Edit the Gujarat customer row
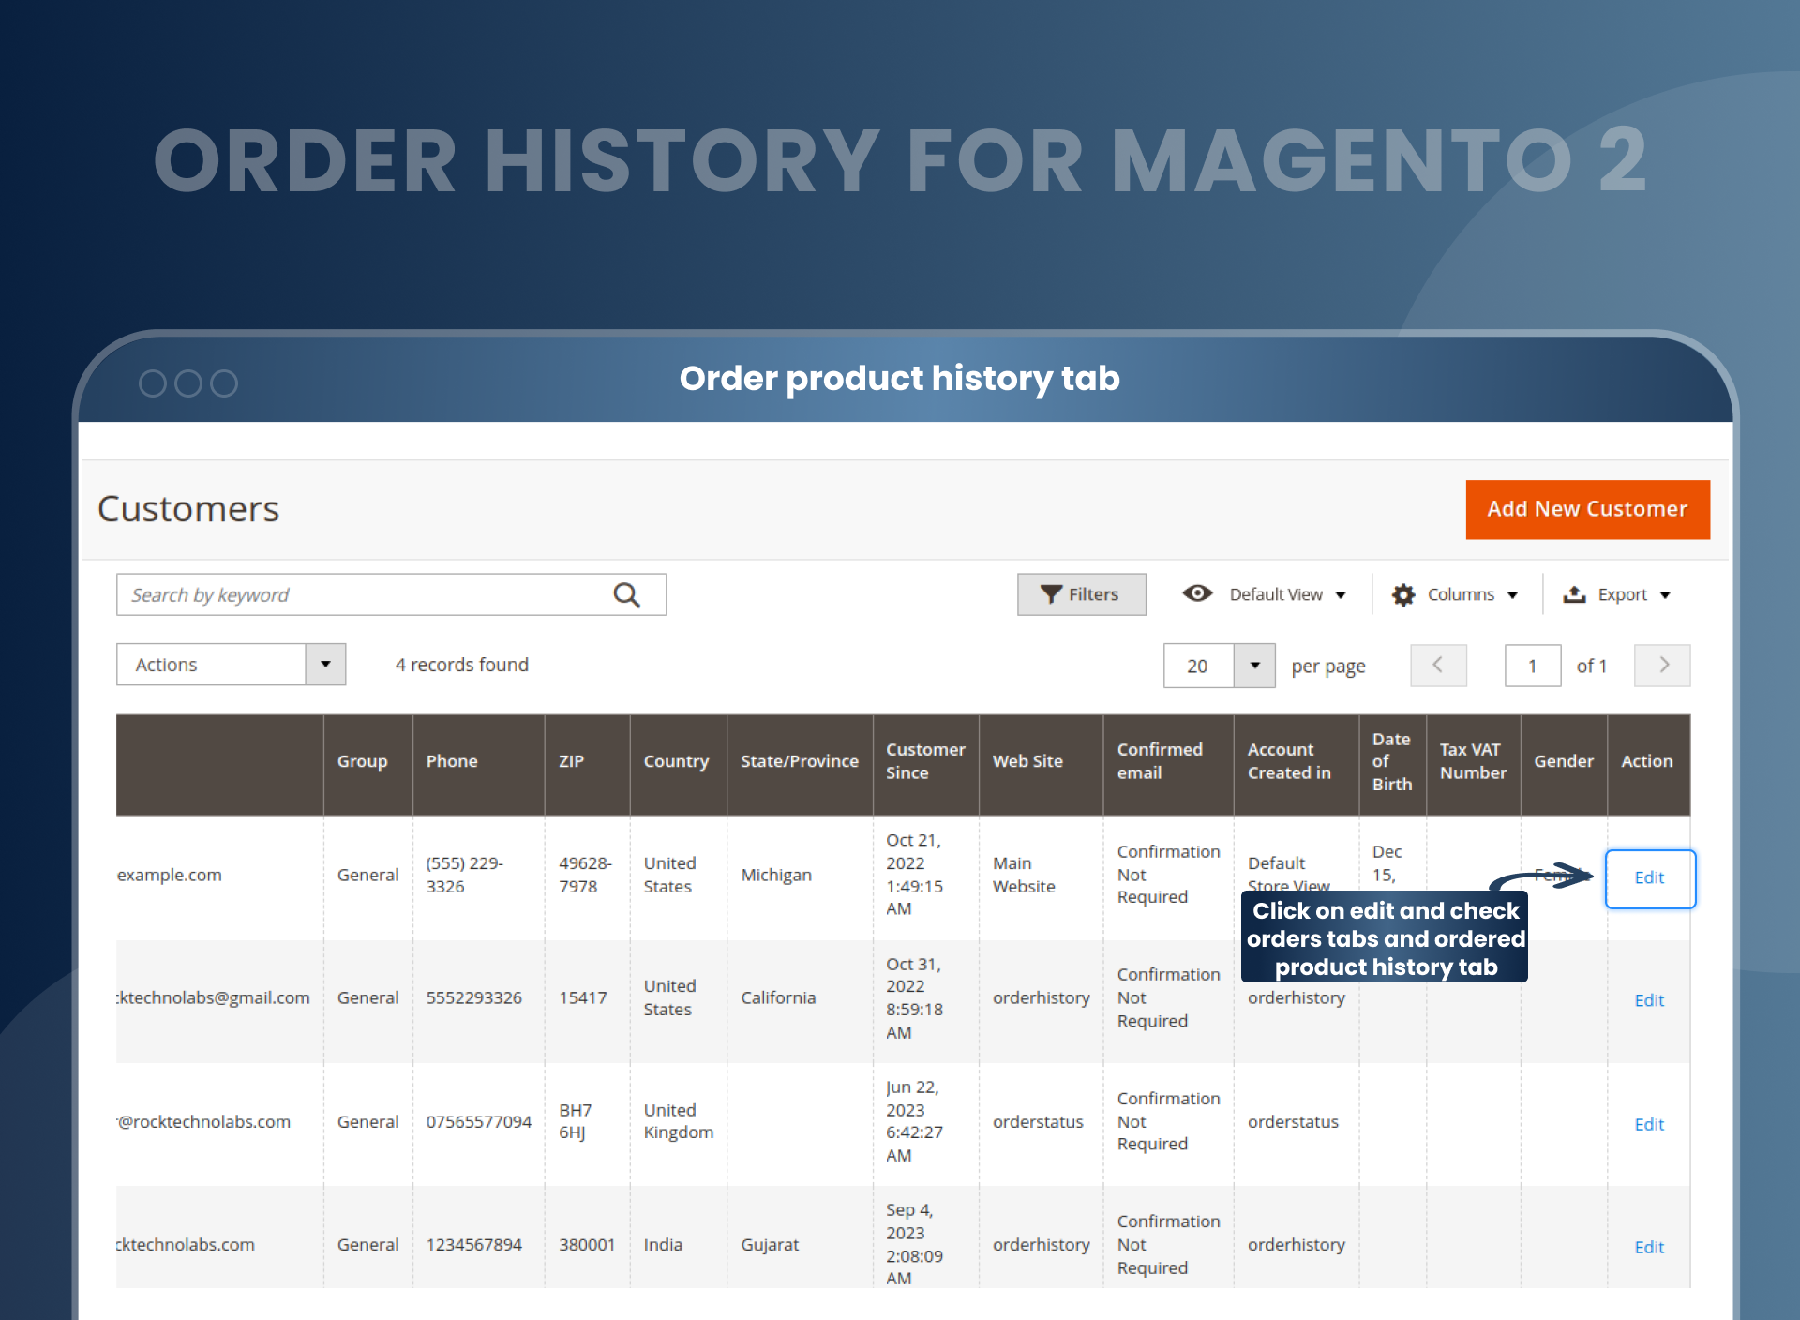Image resolution: width=1800 pixels, height=1320 pixels. 1649,1247
